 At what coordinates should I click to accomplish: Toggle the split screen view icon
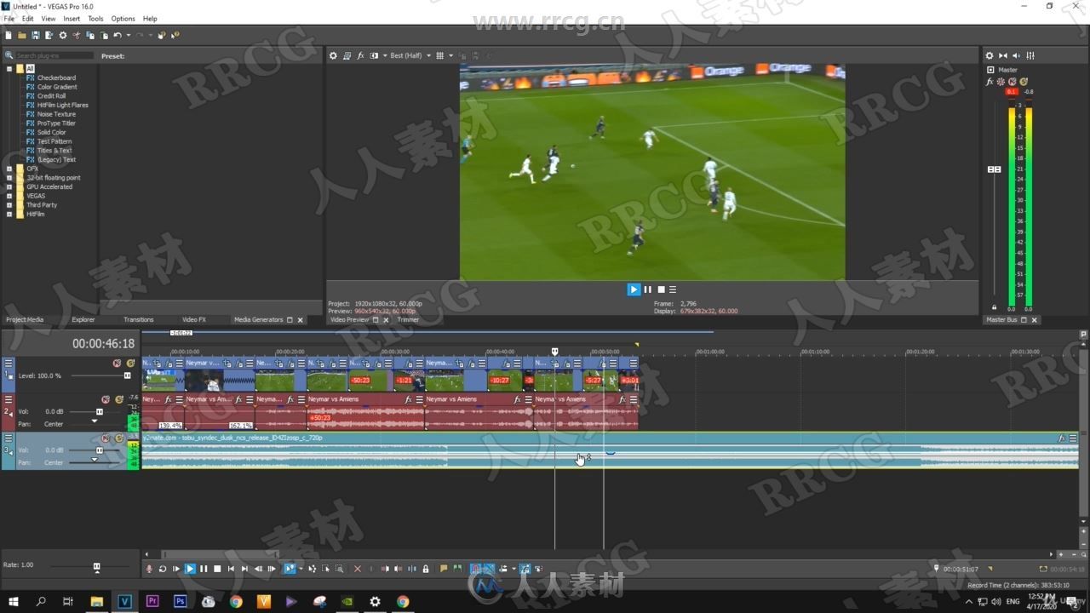coord(374,55)
